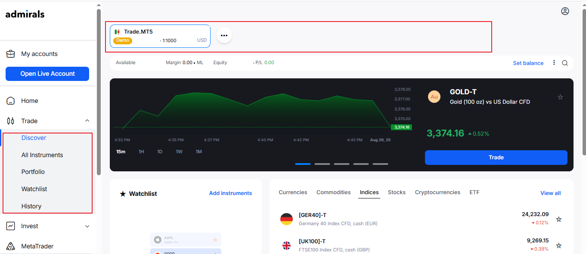This screenshot has height=254, width=586.
Task: Select the 1D chart timeframe
Action: [160, 152]
